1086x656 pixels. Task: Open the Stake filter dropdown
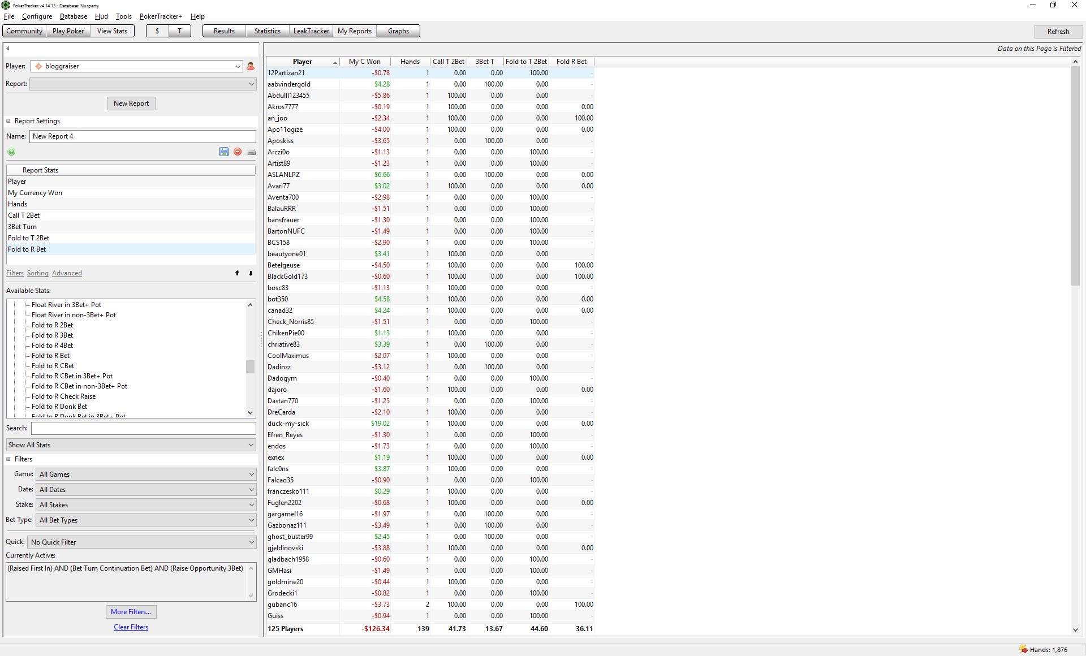(146, 504)
